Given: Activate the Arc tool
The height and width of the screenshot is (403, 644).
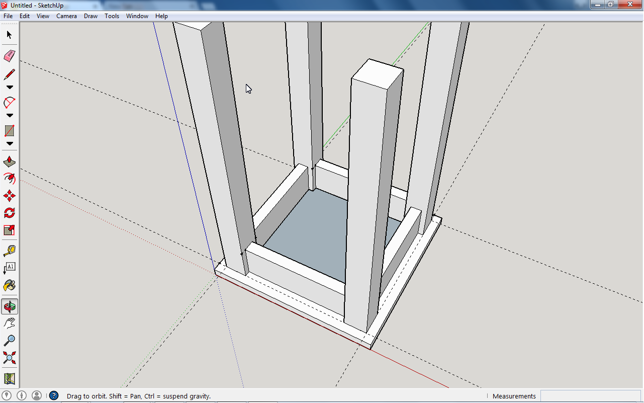Looking at the screenshot, I should pos(10,103).
